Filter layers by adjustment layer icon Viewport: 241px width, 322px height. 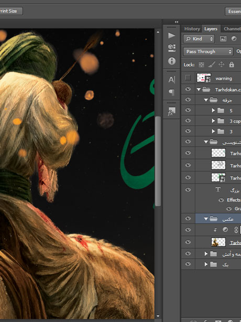click(234, 39)
